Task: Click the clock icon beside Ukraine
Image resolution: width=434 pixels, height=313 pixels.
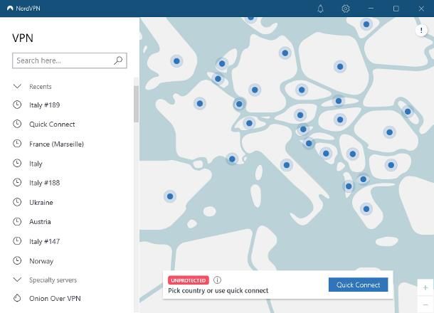Action: (17, 202)
